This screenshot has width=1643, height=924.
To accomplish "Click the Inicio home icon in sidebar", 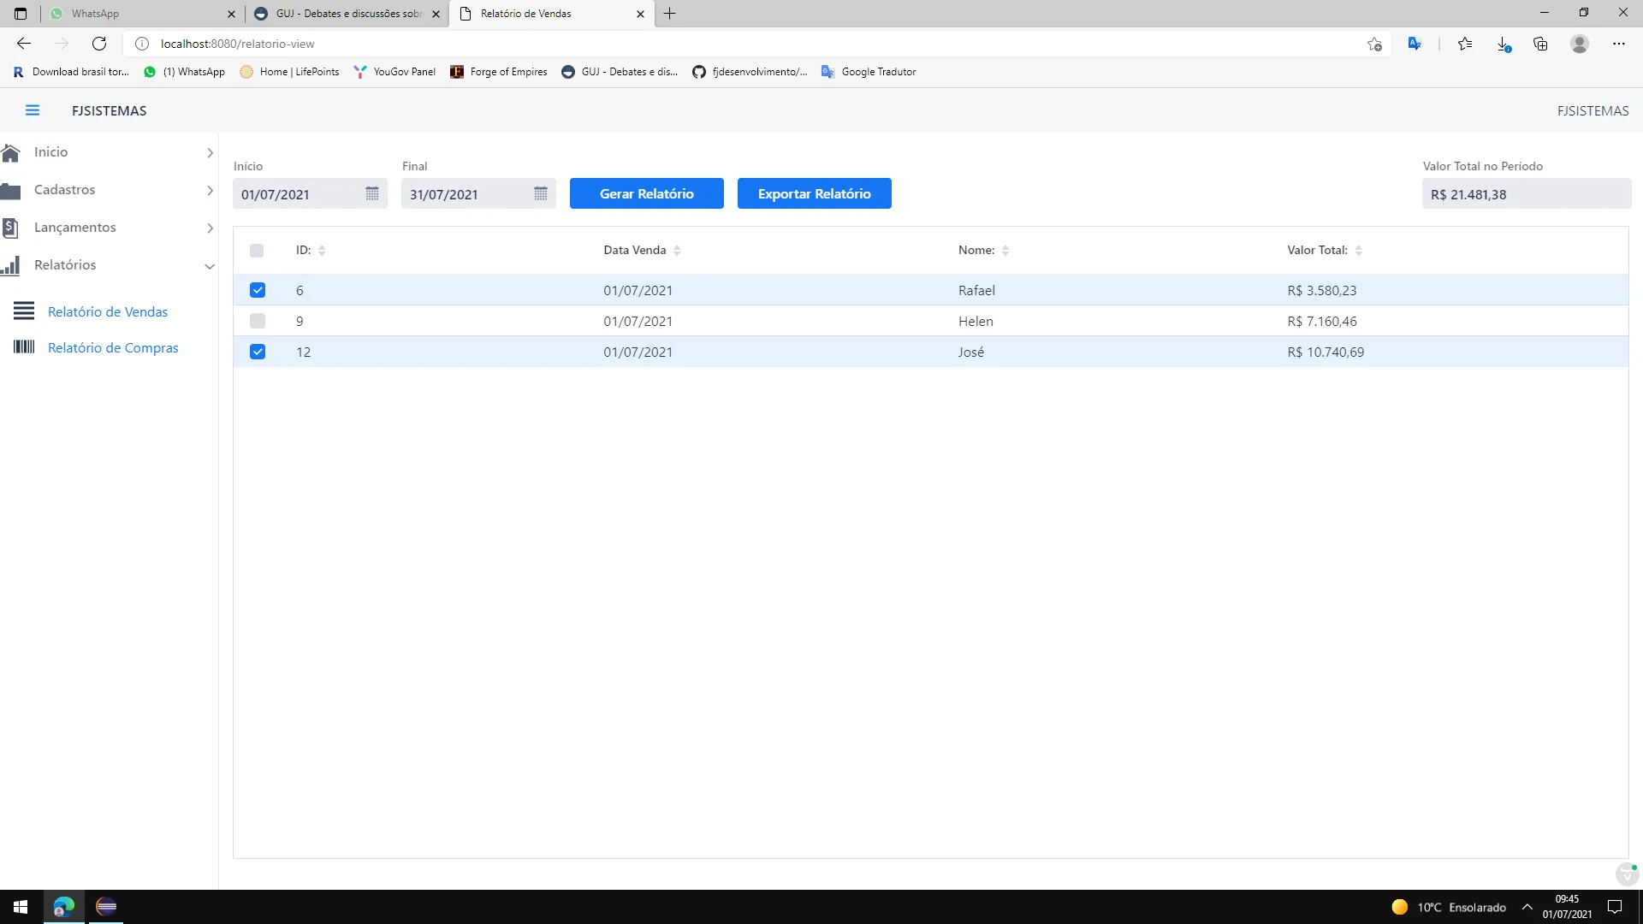I will pos(11,152).
